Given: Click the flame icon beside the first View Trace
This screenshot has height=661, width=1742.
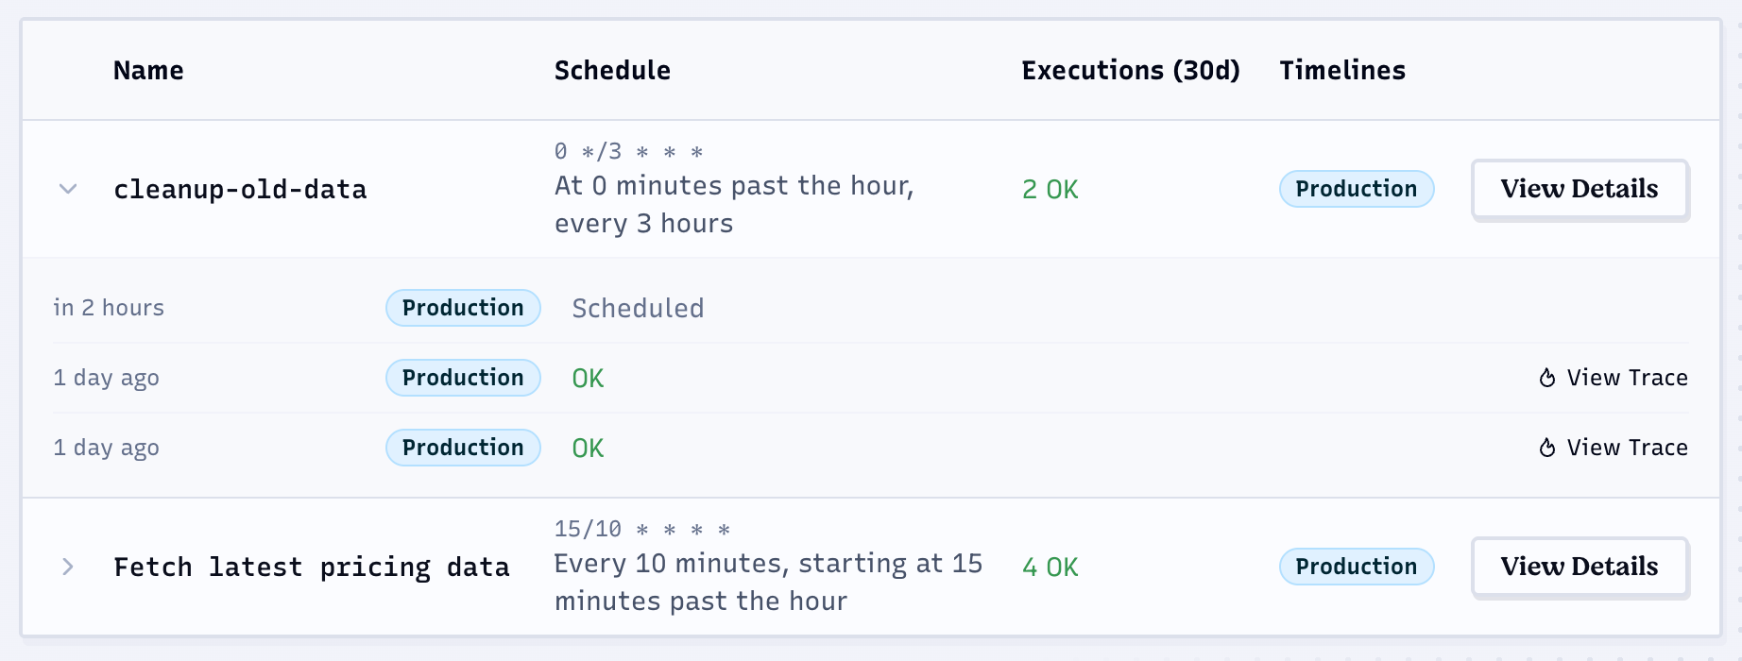Looking at the screenshot, I should [1546, 377].
